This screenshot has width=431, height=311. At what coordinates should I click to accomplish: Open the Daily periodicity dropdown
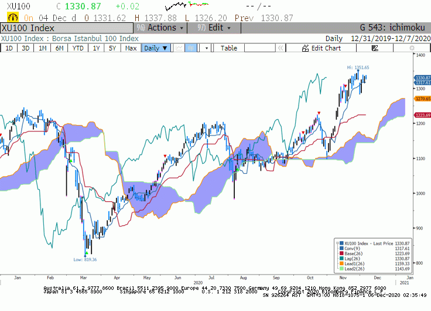pyautogui.click(x=156, y=48)
